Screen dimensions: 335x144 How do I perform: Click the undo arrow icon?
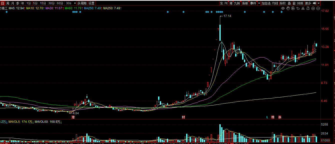(298, 8)
